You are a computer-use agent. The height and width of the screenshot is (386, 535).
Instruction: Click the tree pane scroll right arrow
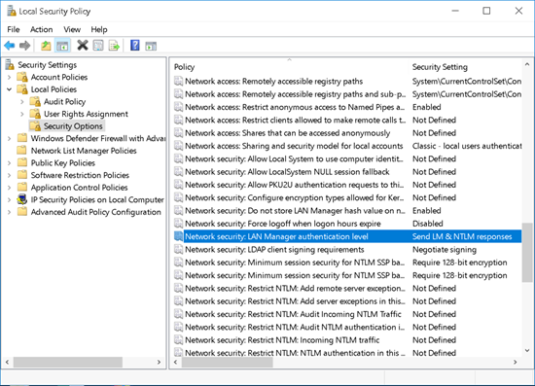[x=159, y=362]
